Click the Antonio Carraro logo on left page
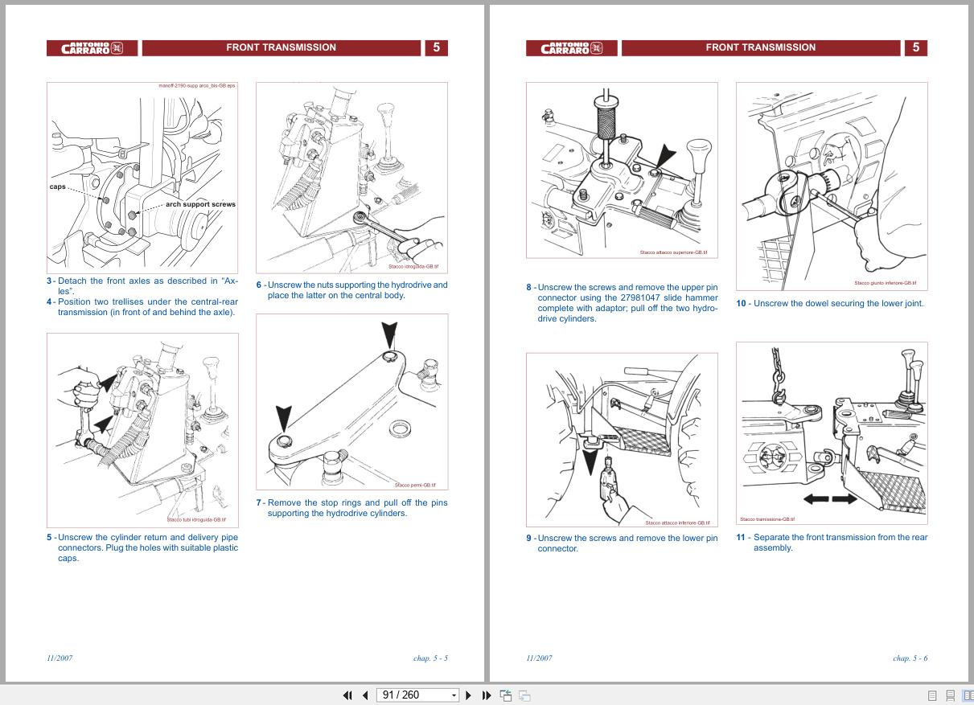The height and width of the screenshot is (705, 974). tap(92, 48)
